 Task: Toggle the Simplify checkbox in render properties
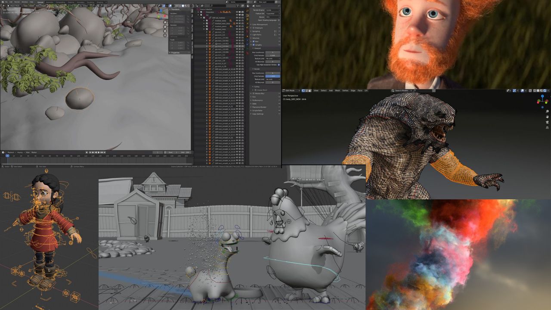[254, 45]
